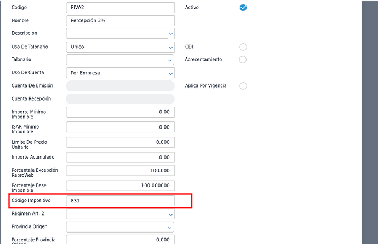The width and height of the screenshot is (378, 244).
Task: Toggle the Acrecentamiento checkbox
Action: (243, 60)
